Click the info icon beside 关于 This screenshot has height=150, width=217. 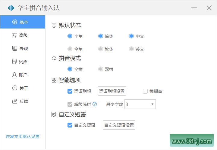click(x=14, y=88)
